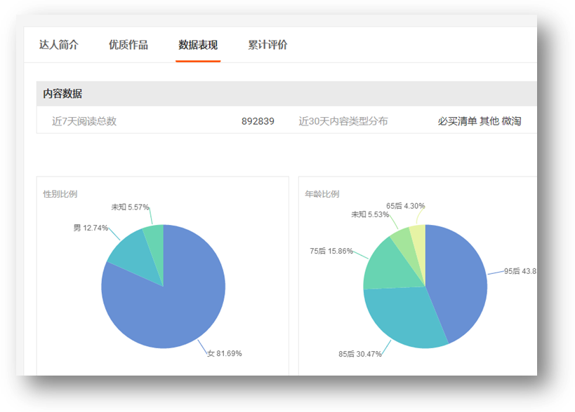
Task: Click the 892839 reading count value
Action: tap(258, 121)
